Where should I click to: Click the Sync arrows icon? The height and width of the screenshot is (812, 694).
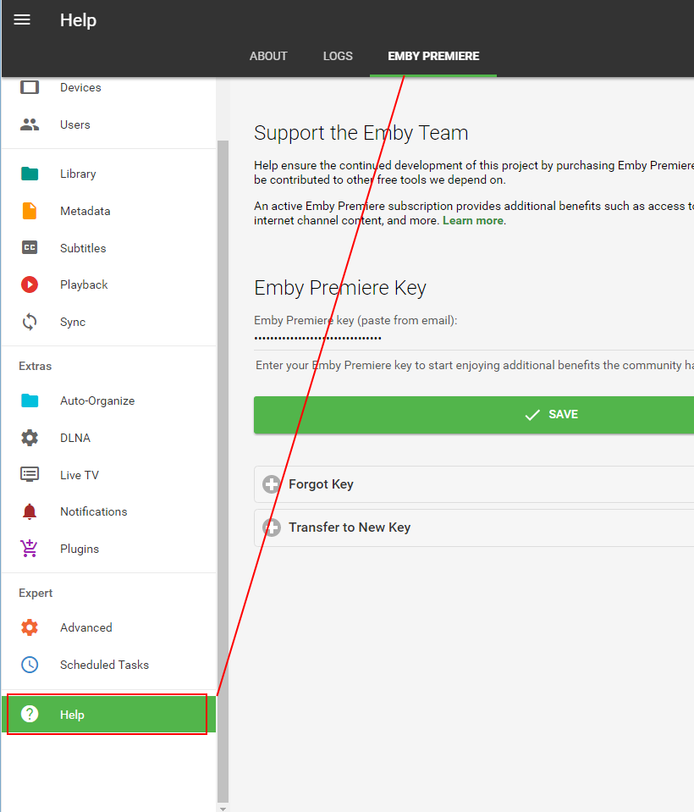click(30, 322)
